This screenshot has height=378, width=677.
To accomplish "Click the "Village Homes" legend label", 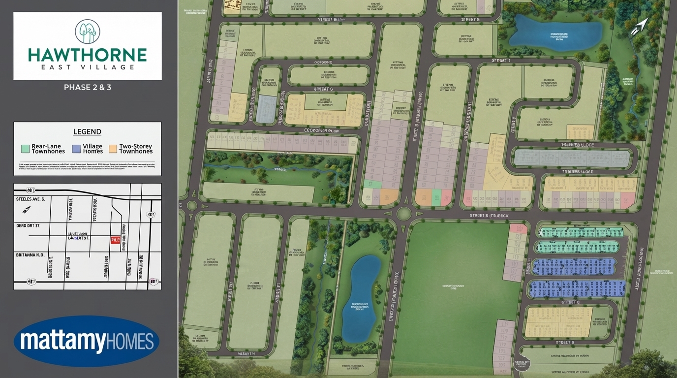I will point(92,149).
